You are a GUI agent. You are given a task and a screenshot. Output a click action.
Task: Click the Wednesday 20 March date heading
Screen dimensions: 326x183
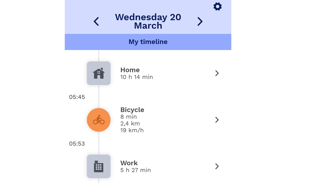148,21
